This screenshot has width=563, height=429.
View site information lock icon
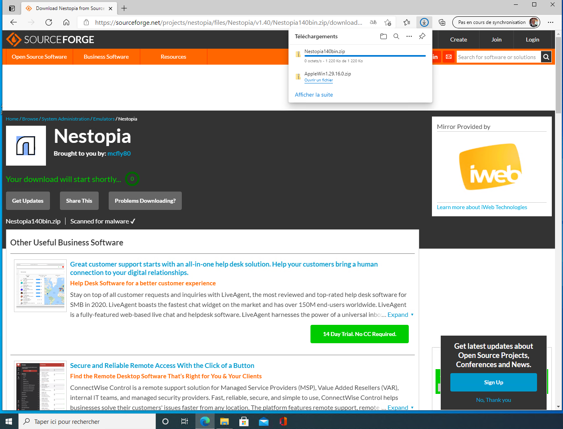coord(86,22)
